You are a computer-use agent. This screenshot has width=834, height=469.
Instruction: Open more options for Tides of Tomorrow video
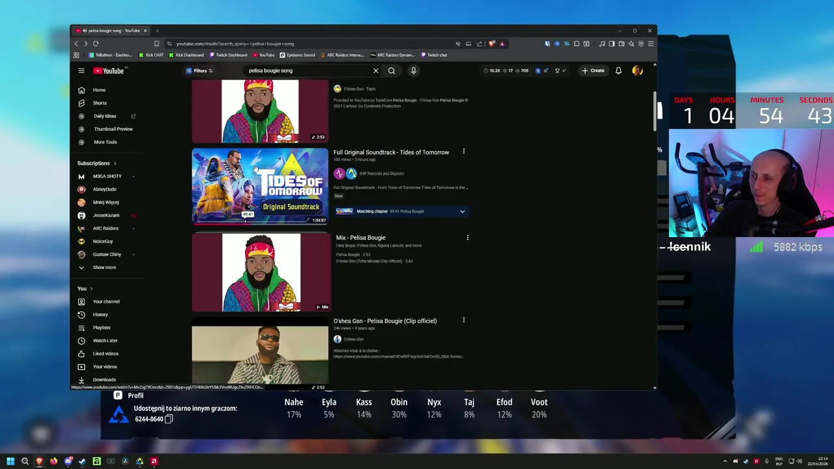pyautogui.click(x=464, y=152)
